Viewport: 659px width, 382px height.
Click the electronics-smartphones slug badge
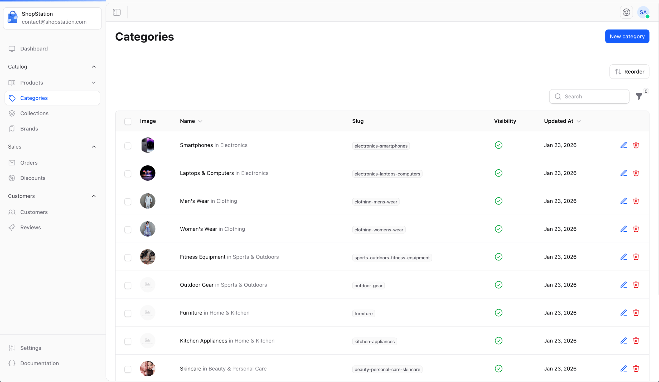coord(381,146)
